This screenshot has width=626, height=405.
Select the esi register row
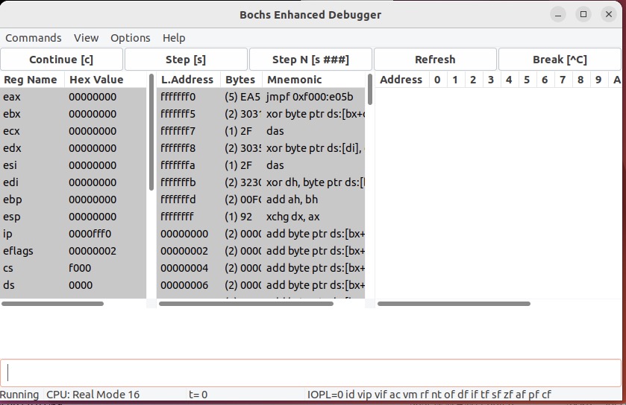(x=73, y=165)
